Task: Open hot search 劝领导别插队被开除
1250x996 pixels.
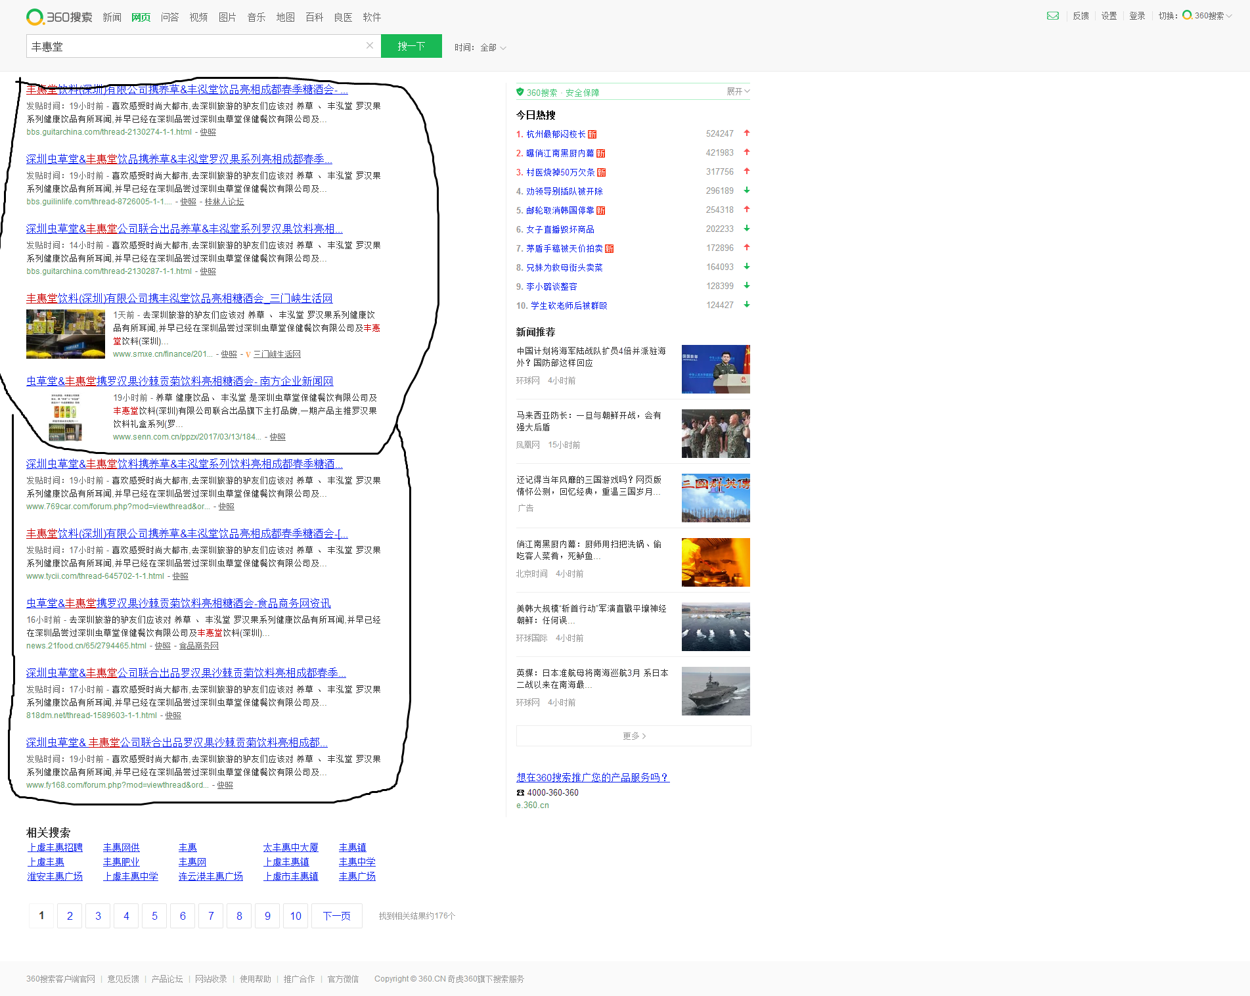Action: point(564,191)
